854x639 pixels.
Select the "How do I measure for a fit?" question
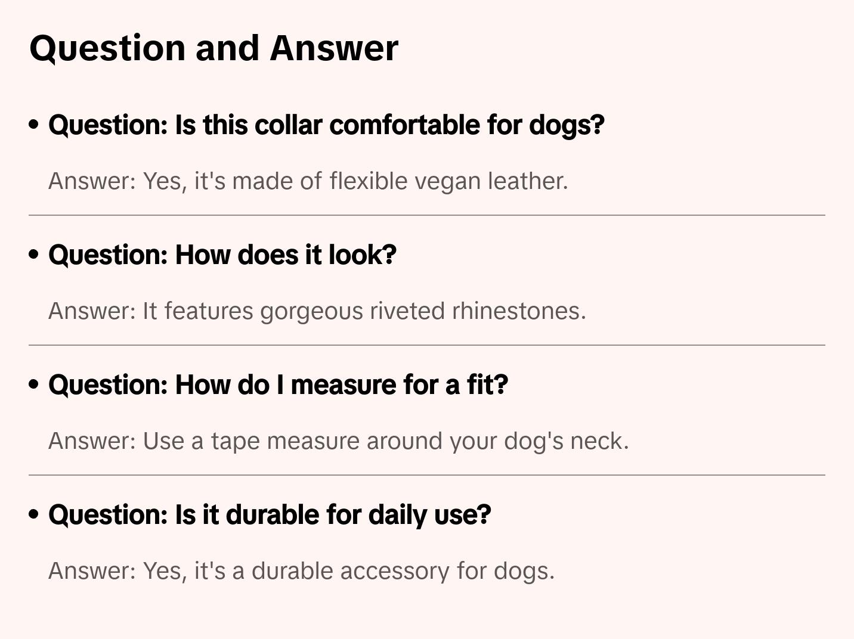point(278,385)
